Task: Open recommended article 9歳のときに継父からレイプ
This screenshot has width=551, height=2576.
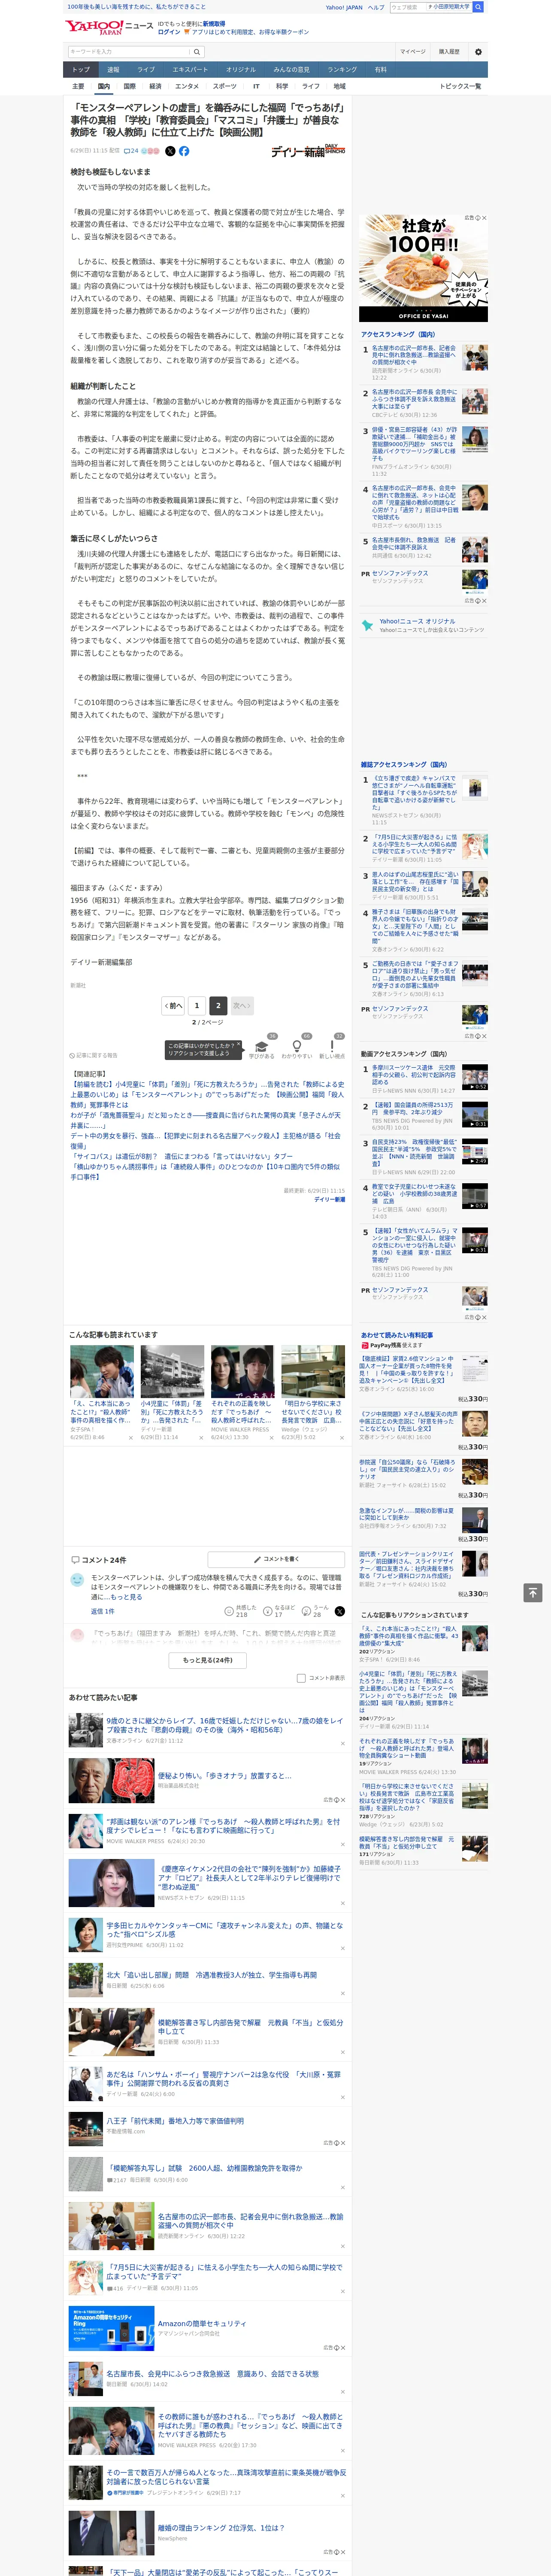Action: coord(225,1725)
